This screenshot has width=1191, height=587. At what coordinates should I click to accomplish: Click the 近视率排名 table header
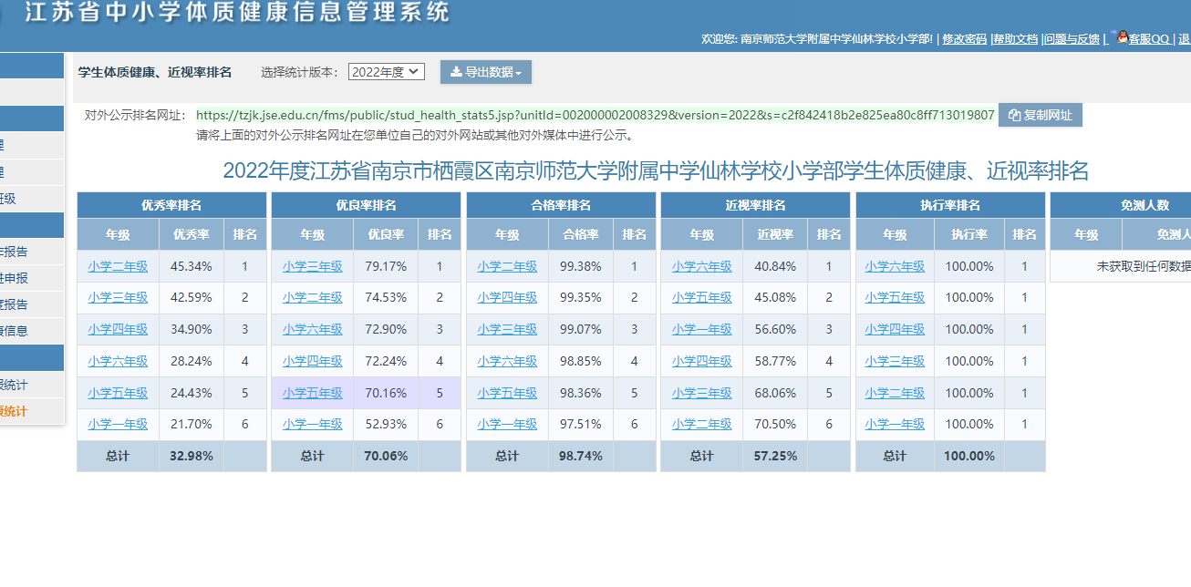pos(755,205)
